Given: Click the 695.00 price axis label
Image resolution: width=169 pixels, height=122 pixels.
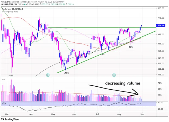Looking at the screenshot, I should point(161,35).
